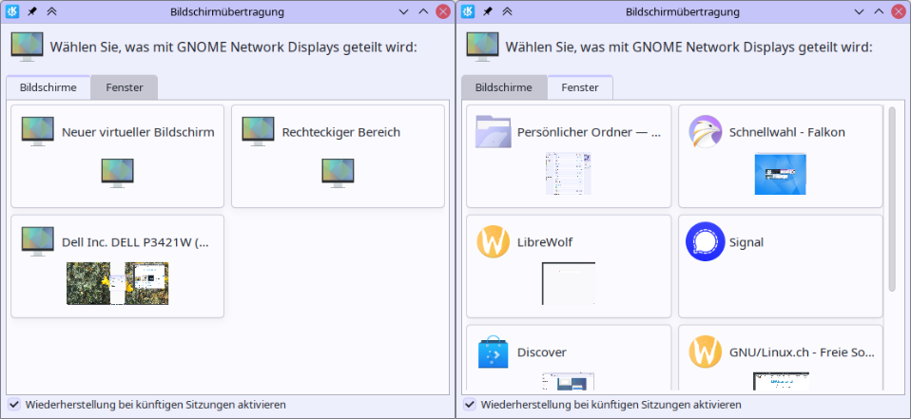Select Dell Inc. DELL P3421W screen
The height and width of the screenshot is (419, 911).
[x=117, y=266]
